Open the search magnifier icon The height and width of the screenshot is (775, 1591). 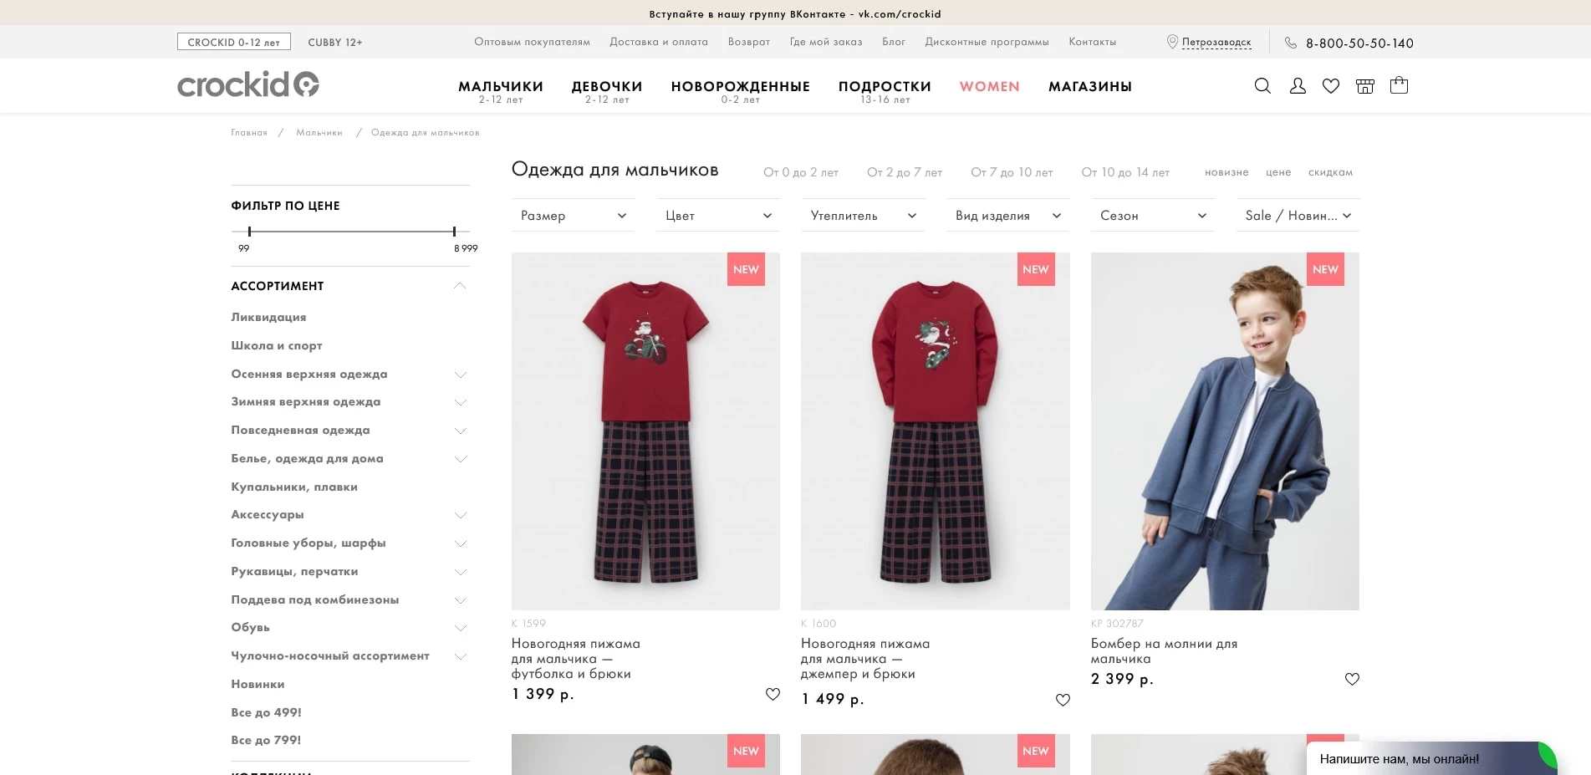(x=1262, y=85)
